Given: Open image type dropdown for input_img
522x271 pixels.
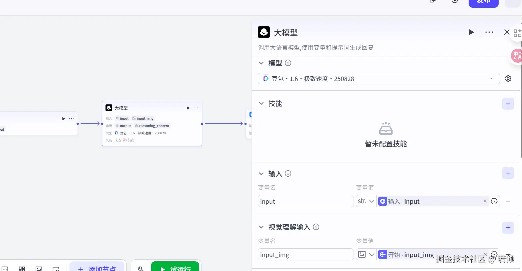Looking at the screenshot, I should 366,254.
